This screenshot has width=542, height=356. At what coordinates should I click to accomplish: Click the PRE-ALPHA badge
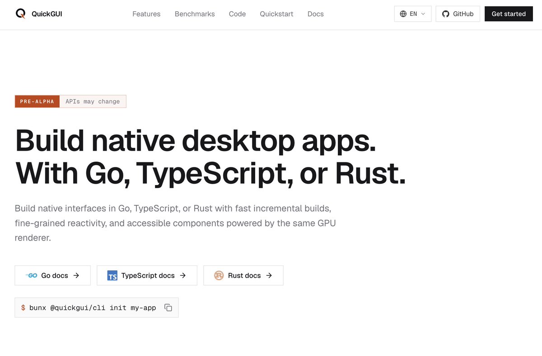click(x=37, y=102)
